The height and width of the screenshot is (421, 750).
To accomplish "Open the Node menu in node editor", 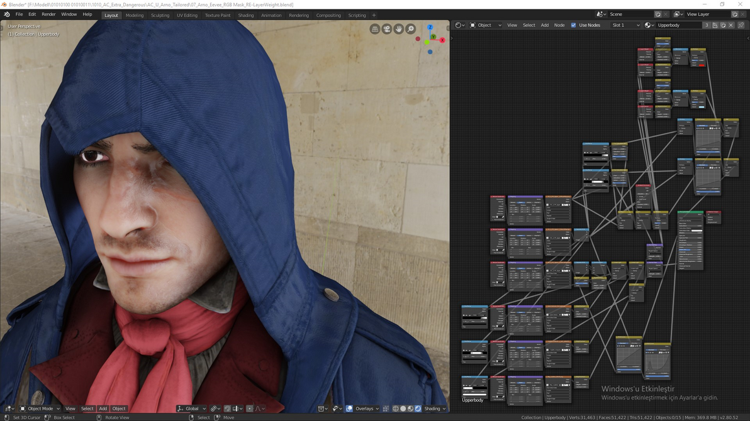I will pyautogui.click(x=559, y=25).
